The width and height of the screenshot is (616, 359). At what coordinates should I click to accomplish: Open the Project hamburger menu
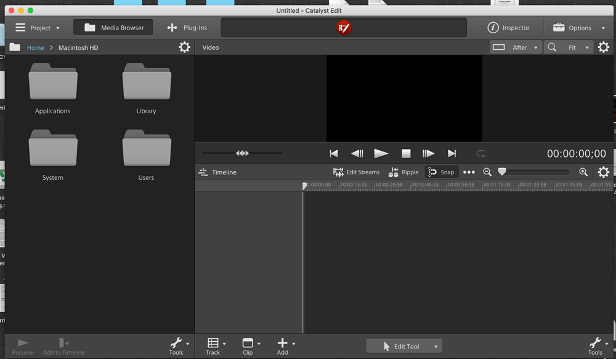pyautogui.click(x=20, y=28)
